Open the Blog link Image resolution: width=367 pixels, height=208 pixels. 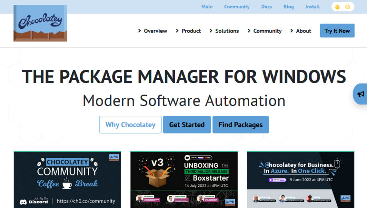[288, 7]
